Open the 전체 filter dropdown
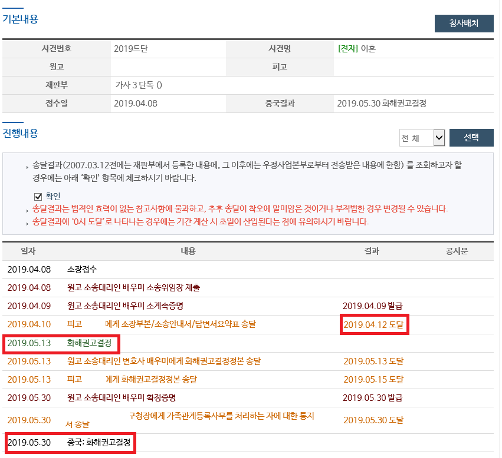 (x=421, y=138)
